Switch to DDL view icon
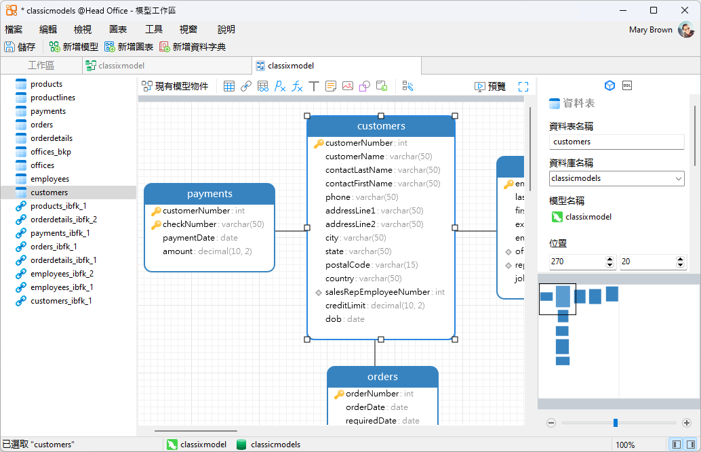This screenshot has width=701, height=452. 627,85
